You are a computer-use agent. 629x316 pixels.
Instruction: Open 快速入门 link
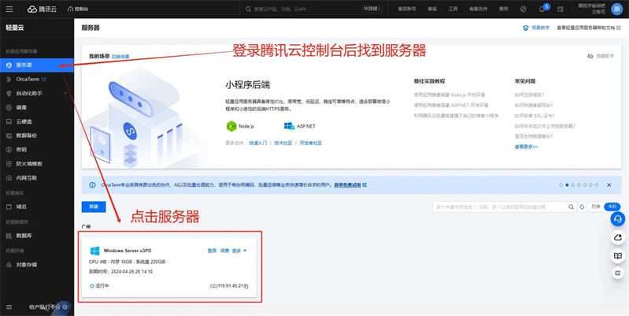pos(258,143)
